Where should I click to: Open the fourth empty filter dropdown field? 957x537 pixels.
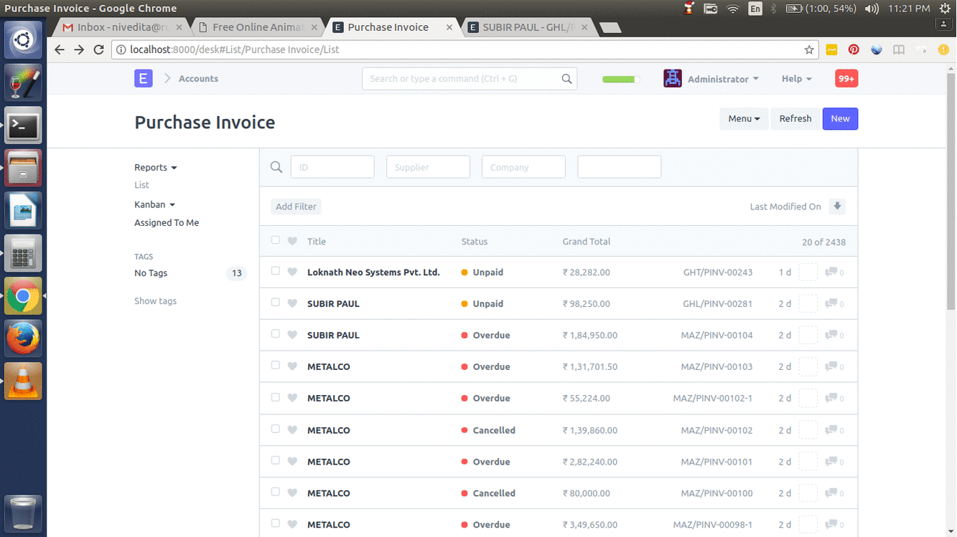[620, 167]
